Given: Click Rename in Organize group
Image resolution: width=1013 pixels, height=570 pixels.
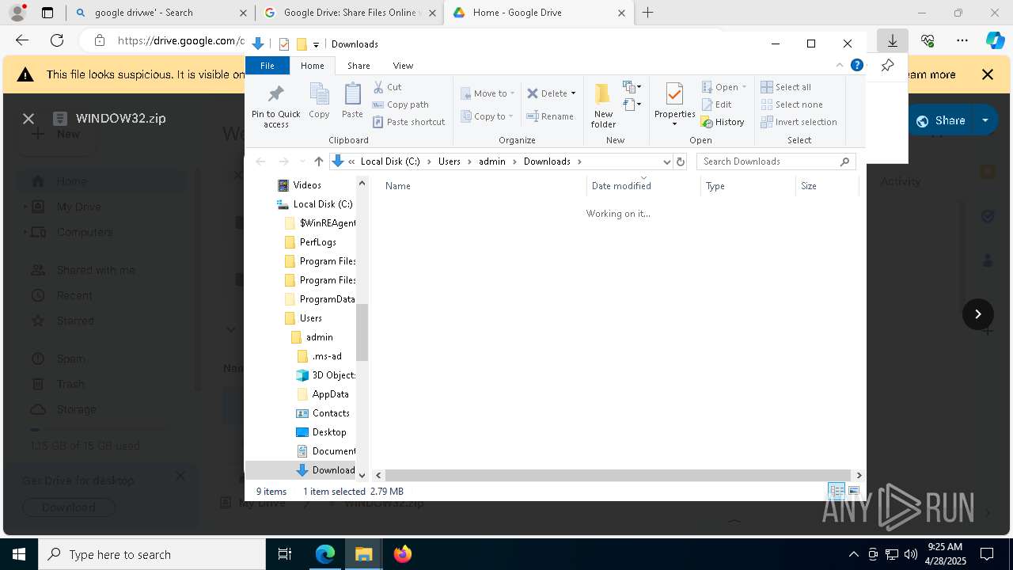Looking at the screenshot, I should pyautogui.click(x=550, y=116).
